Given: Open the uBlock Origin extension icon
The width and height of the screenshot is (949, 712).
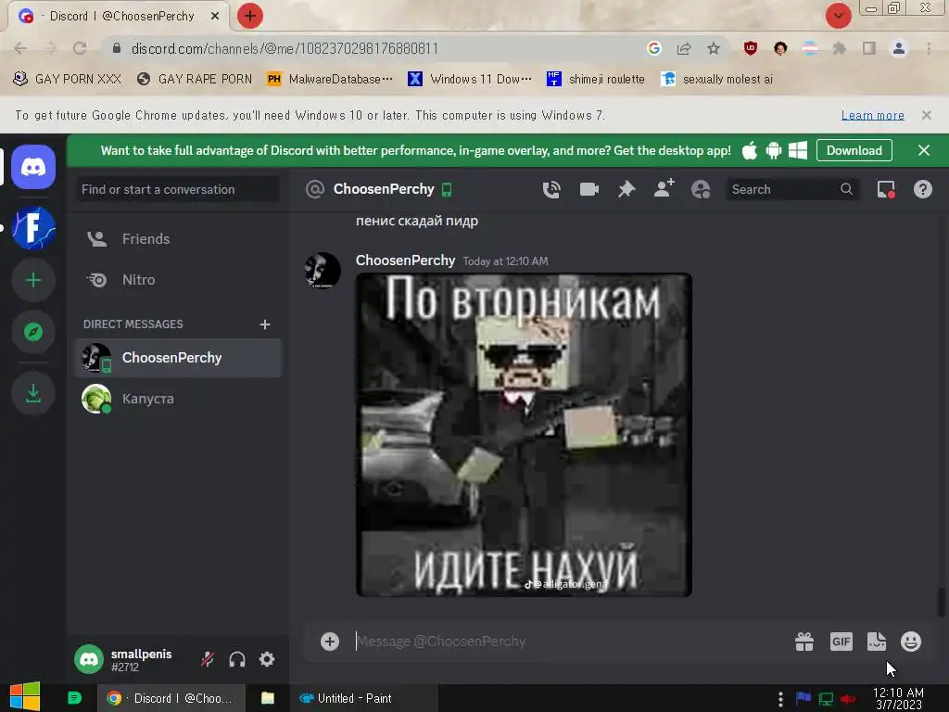Looking at the screenshot, I should click(x=750, y=48).
